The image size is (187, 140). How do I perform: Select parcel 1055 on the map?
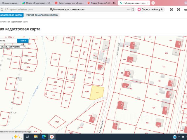pyautogui.click(x=69, y=87)
